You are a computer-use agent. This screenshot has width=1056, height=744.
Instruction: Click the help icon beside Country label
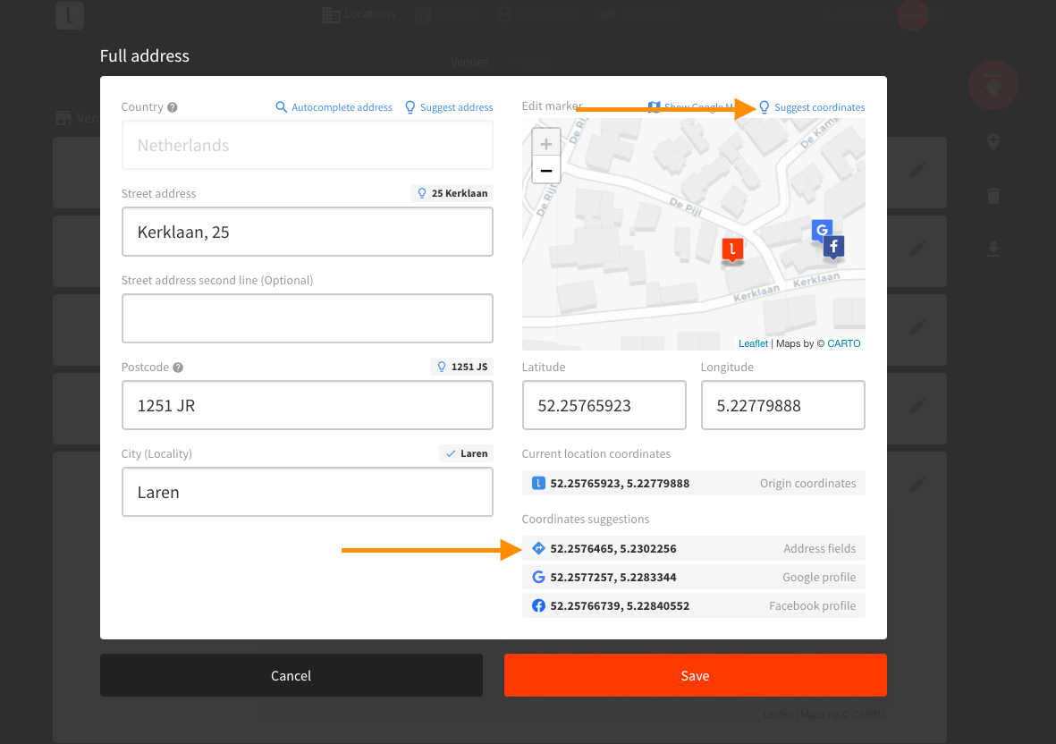(x=173, y=107)
